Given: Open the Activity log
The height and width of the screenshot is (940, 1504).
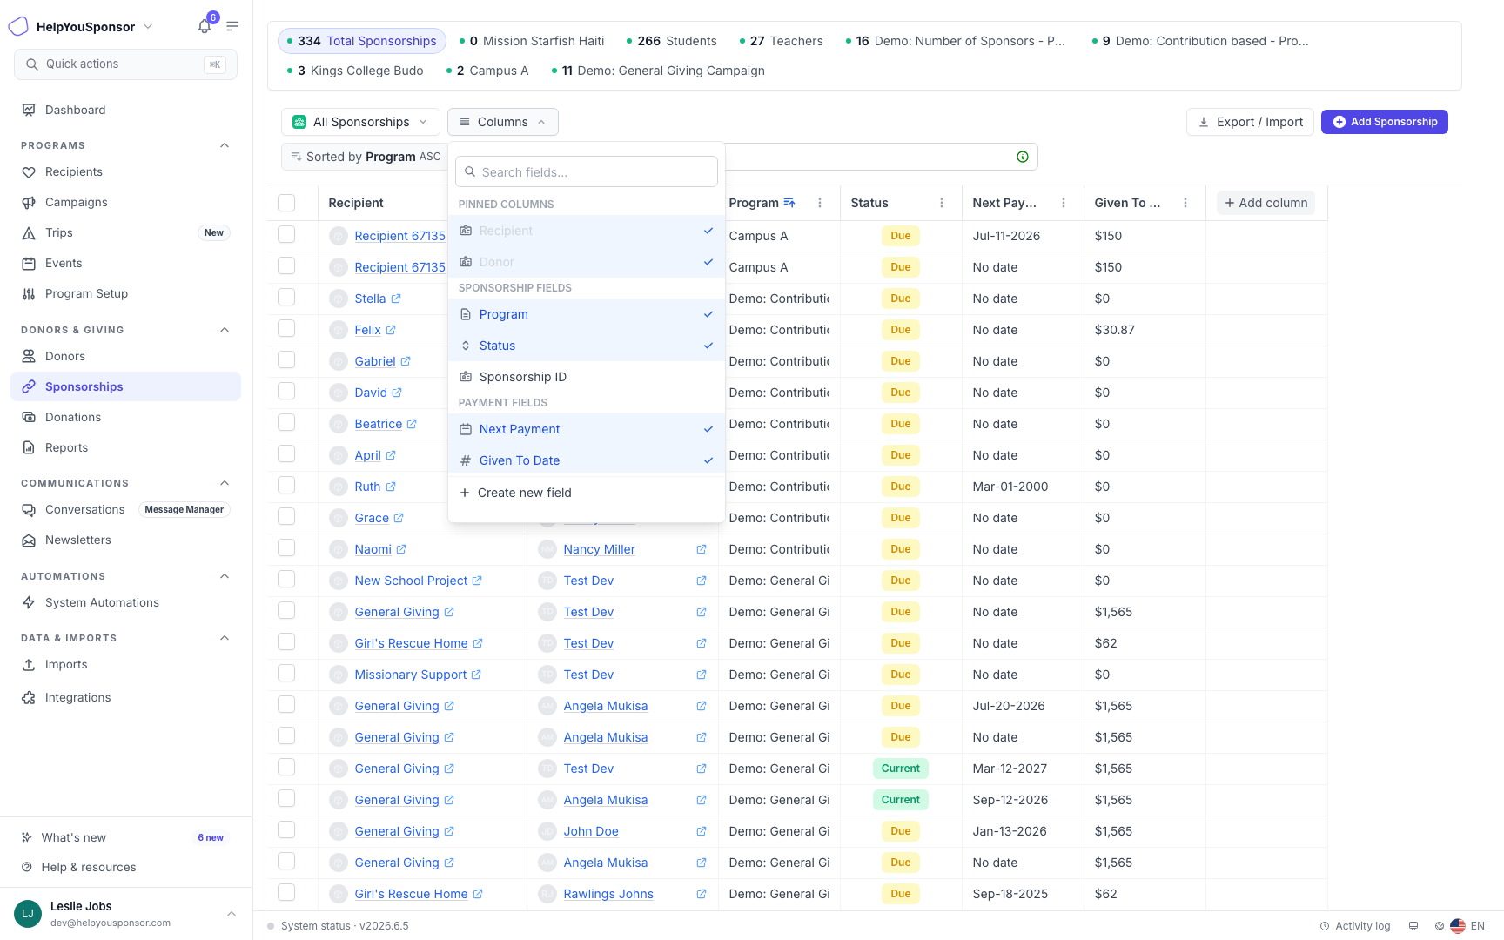Looking at the screenshot, I should (1355, 926).
